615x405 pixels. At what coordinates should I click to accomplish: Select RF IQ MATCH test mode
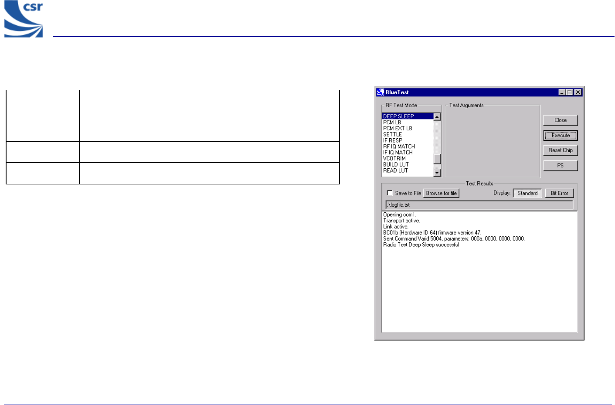pyautogui.click(x=408, y=146)
